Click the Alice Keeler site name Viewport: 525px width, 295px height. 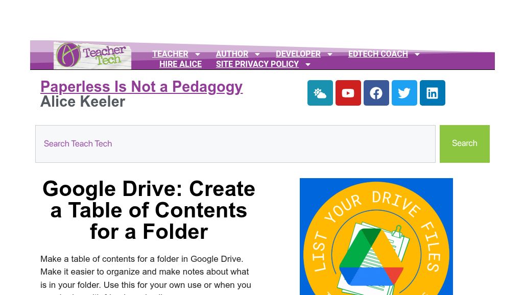pyautogui.click(x=83, y=102)
